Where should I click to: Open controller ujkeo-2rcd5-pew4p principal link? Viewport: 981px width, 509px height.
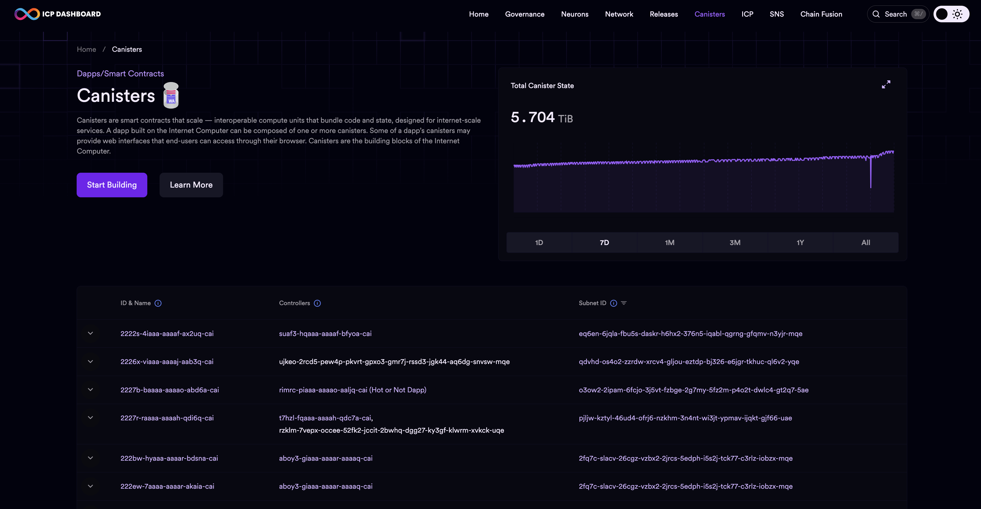pos(394,362)
